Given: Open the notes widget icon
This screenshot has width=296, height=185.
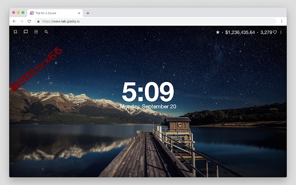Looking at the screenshot, I should point(26,32).
